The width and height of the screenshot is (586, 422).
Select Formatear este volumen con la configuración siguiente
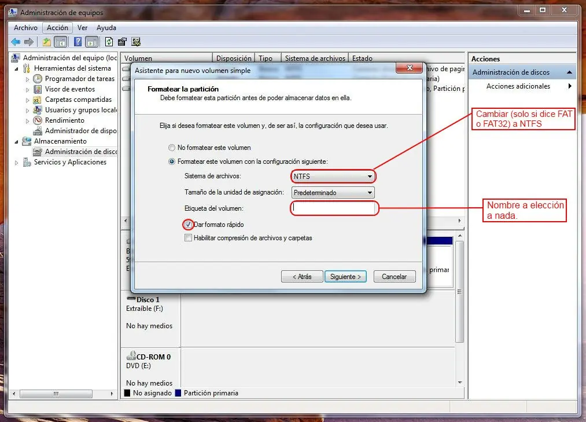172,162
